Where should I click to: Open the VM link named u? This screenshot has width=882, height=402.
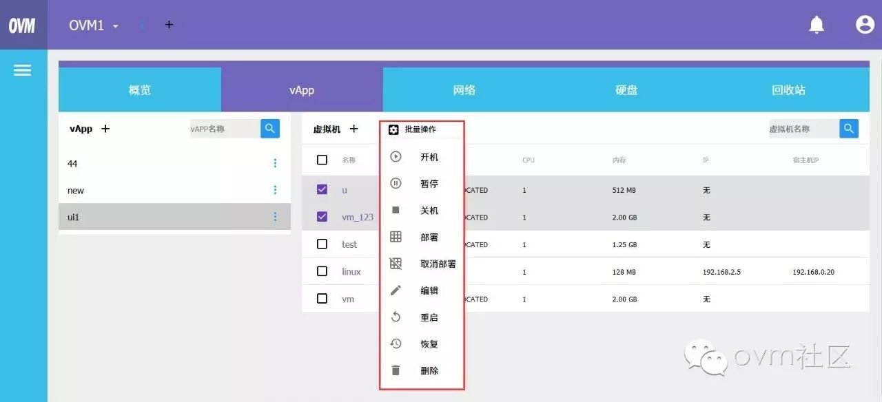click(345, 190)
